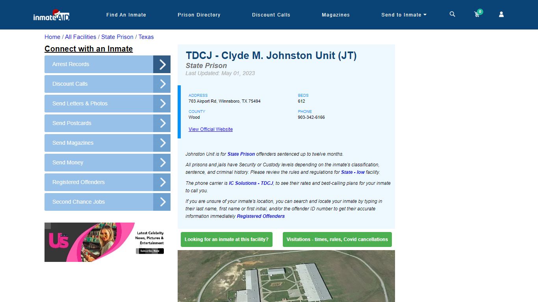This screenshot has width=538, height=302.
Task: Open Prison Directory menu item
Action: [x=199, y=15]
